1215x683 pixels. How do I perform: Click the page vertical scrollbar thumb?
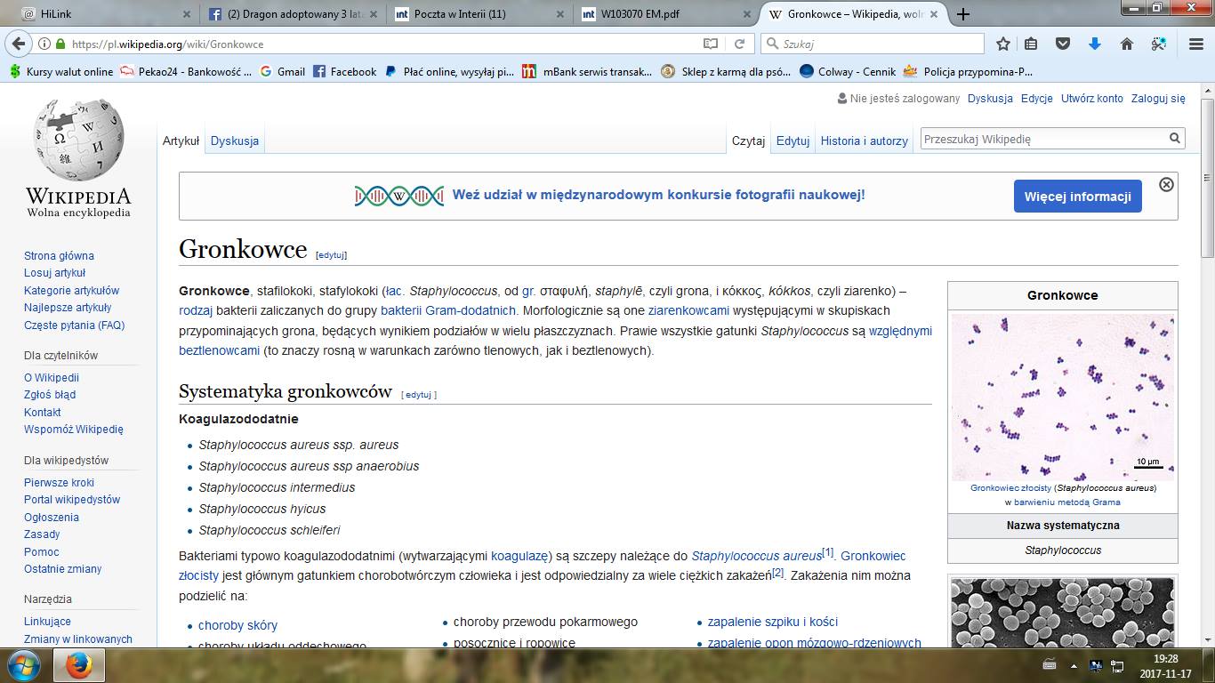click(x=1207, y=176)
